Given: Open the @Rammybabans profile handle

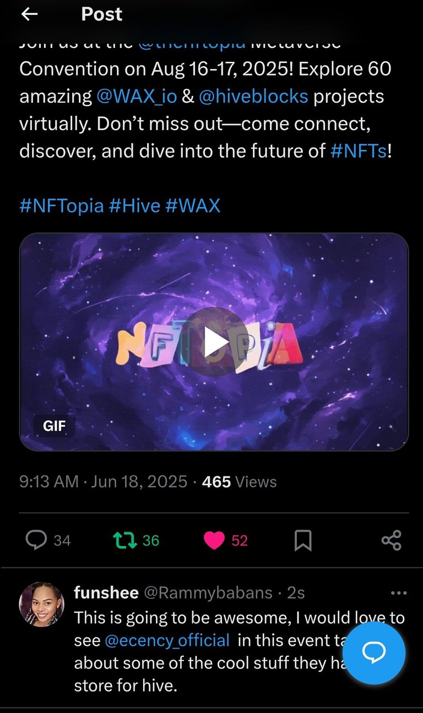Looking at the screenshot, I should pos(208,593).
